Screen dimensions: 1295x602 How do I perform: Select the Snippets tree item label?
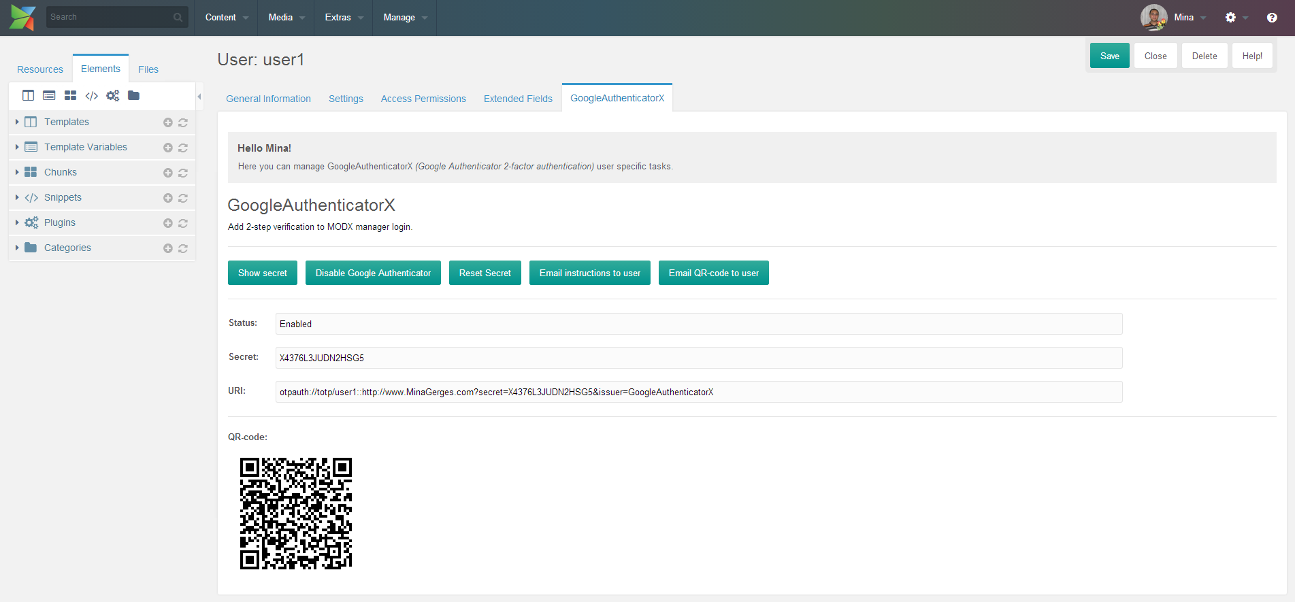click(x=63, y=197)
